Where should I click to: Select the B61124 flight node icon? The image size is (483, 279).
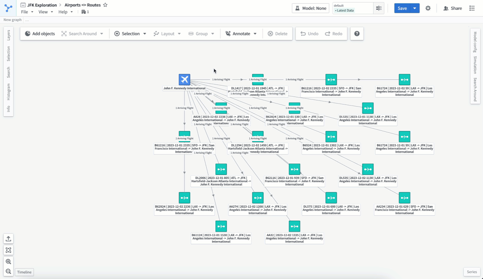coord(221,227)
